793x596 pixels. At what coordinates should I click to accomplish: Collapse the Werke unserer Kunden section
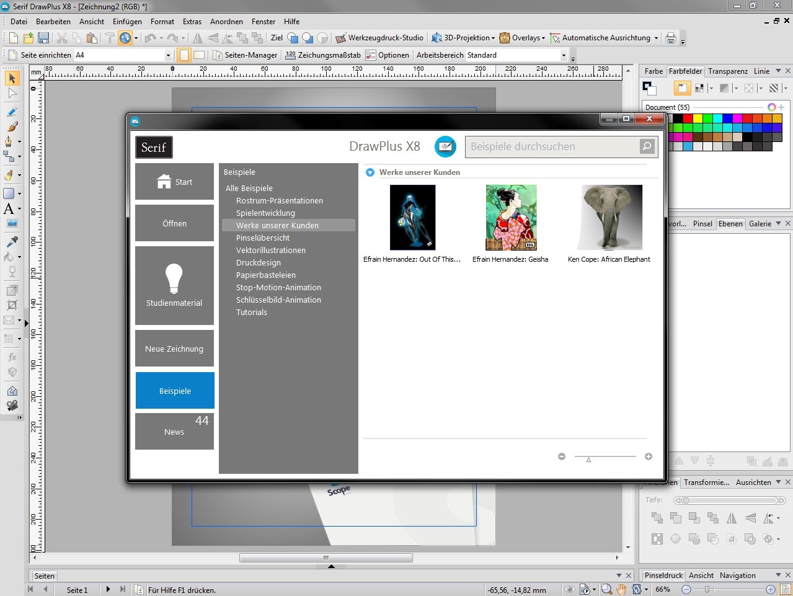pyautogui.click(x=370, y=172)
